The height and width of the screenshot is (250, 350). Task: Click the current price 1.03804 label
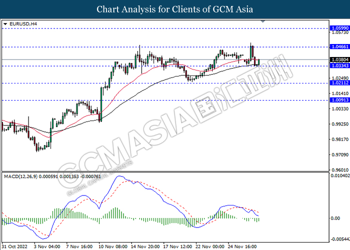pyautogui.click(x=339, y=59)
